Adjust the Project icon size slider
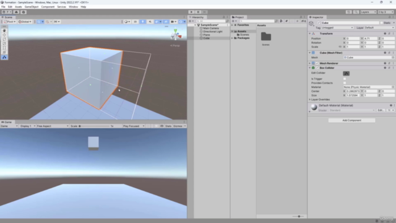This screenshot has height=223, width=396. click(x=298, y=216)
